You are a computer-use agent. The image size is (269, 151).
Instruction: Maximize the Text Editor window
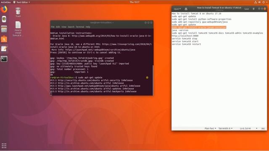262,9
